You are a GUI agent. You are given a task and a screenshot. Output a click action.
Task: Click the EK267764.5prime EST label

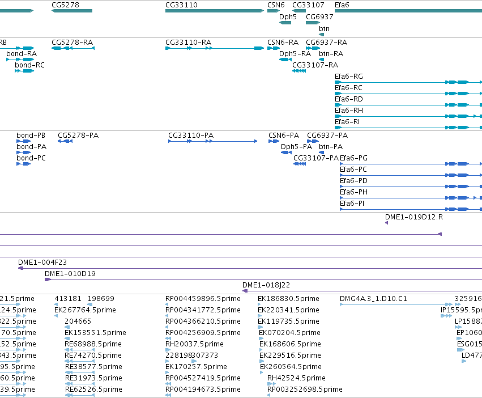pyautogui.click(x=85, y=310)
